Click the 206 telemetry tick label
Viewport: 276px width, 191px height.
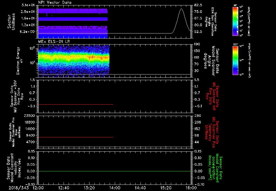198,122
